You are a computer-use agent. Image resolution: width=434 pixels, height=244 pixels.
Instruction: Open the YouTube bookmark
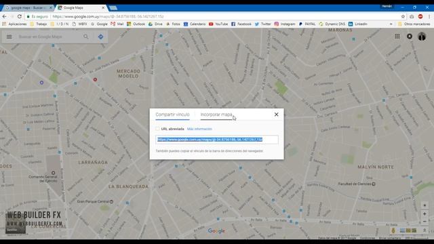218,24
